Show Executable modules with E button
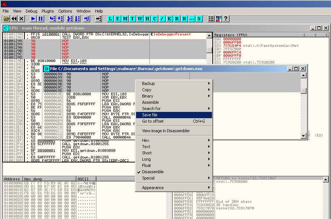The image size is (331, 219). coord(118,18)
